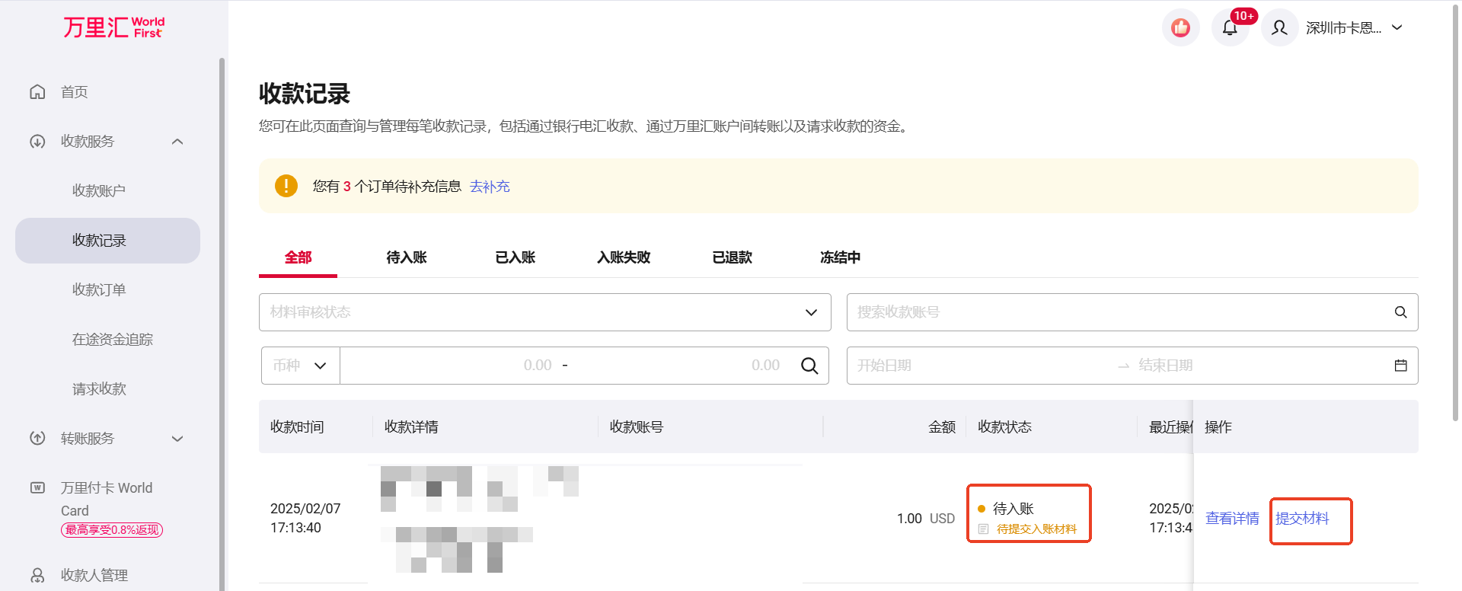Switch to the 待入账 tab
Screen dimensions: 1462x591
tap(407, 257)
